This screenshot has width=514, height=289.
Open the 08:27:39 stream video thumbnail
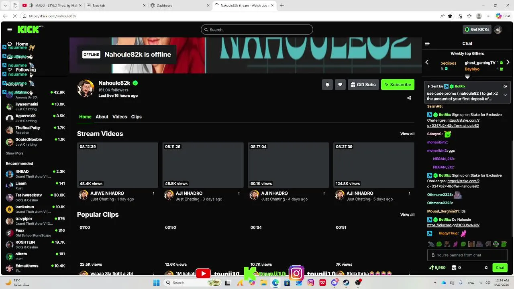coord(374,165)
